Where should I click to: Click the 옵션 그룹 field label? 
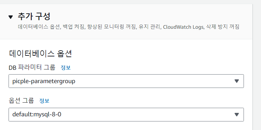tap(21, 101)
